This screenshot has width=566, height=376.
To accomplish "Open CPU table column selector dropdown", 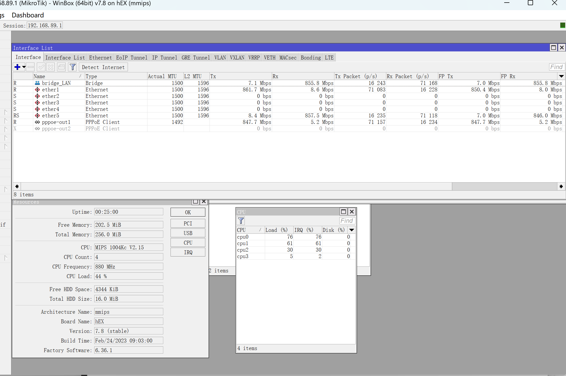I will pos(352,230).
